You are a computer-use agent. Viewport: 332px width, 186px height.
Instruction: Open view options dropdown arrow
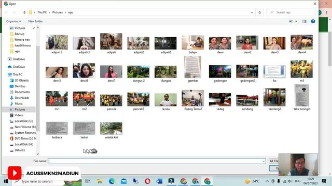(x=296, y=21)
